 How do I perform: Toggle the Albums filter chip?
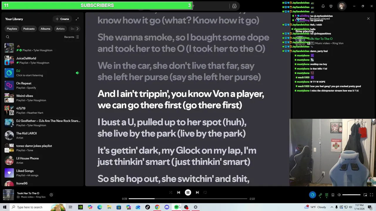click(x=45, y=29)
